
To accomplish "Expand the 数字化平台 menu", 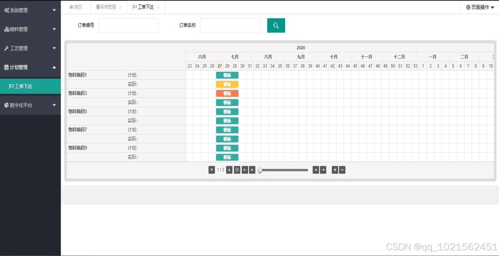I will (54, 105).
